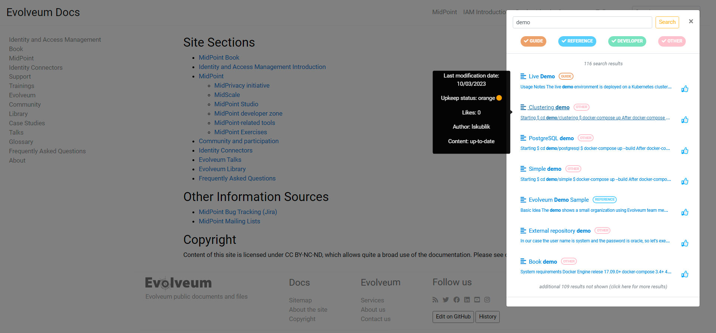The height and width of the screenshot is (333, 716).
Task: Open MidPoint Bug Tracking (Jira) link
Action: pos(238,212)
